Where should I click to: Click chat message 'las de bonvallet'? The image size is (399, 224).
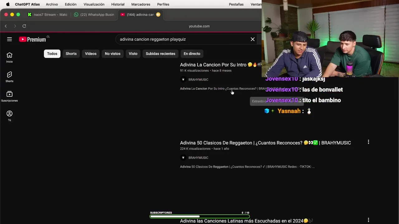(323, 90)
